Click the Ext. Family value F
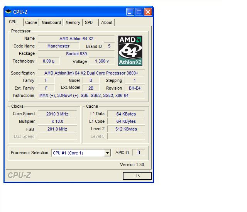This screenshot has height=212, width=247. click(46, 88)
